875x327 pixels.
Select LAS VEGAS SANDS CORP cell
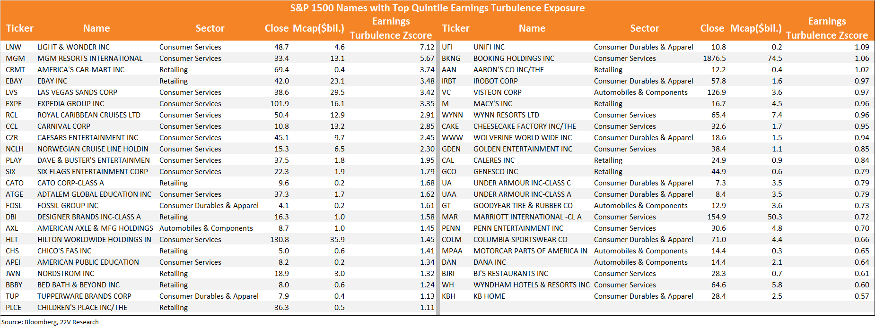tap(77, 92)
